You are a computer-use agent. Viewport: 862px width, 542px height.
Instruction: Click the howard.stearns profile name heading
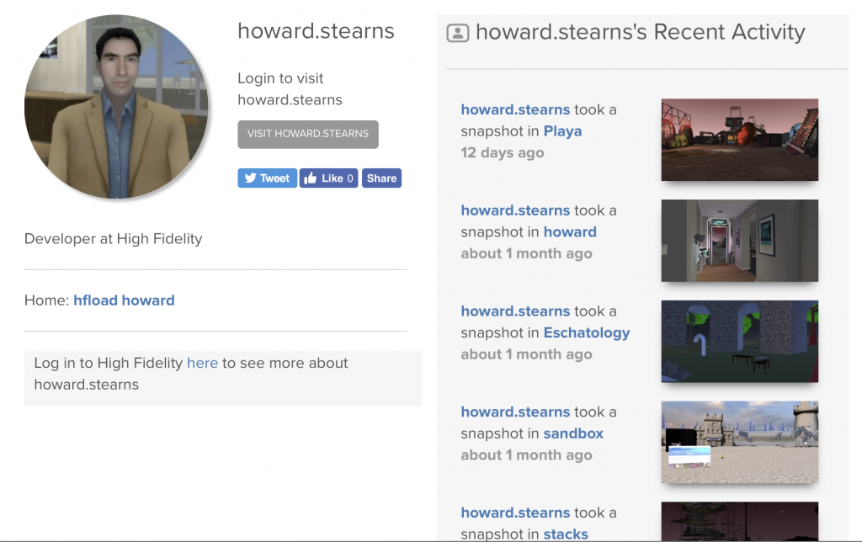317,31
